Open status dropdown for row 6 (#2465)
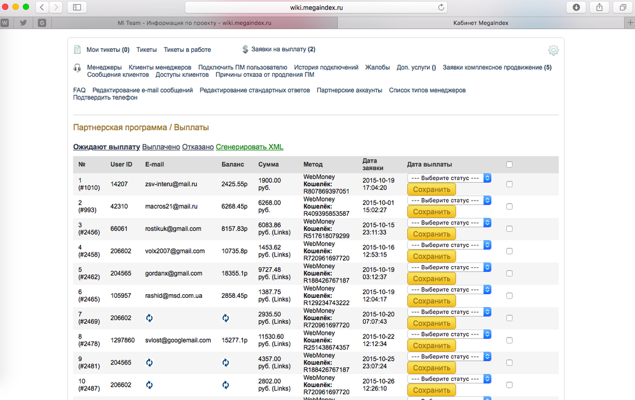The height and width of the screenshot is (400, 635). point(449,289)
